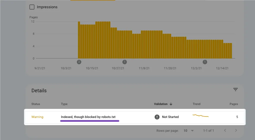Go to next page with right chevron

click(x=236, y=130)
